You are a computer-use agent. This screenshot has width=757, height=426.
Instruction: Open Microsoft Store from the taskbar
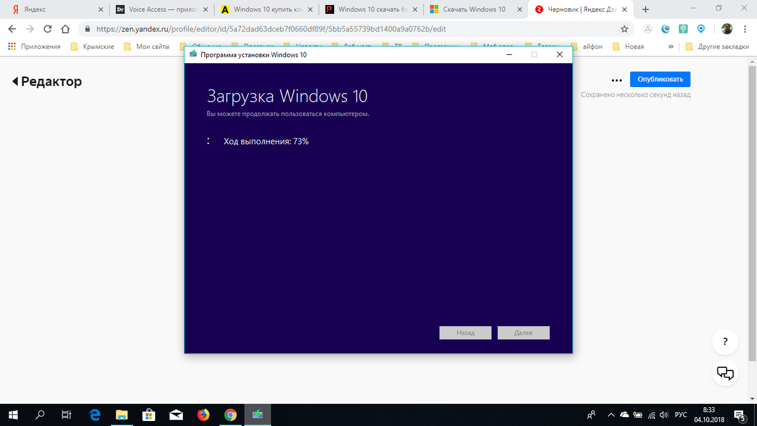[149, 415]
